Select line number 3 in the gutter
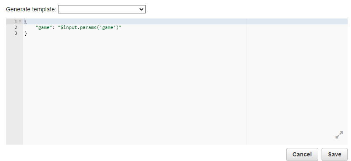This screenshot has width=351, height=161. pos(16,33)
